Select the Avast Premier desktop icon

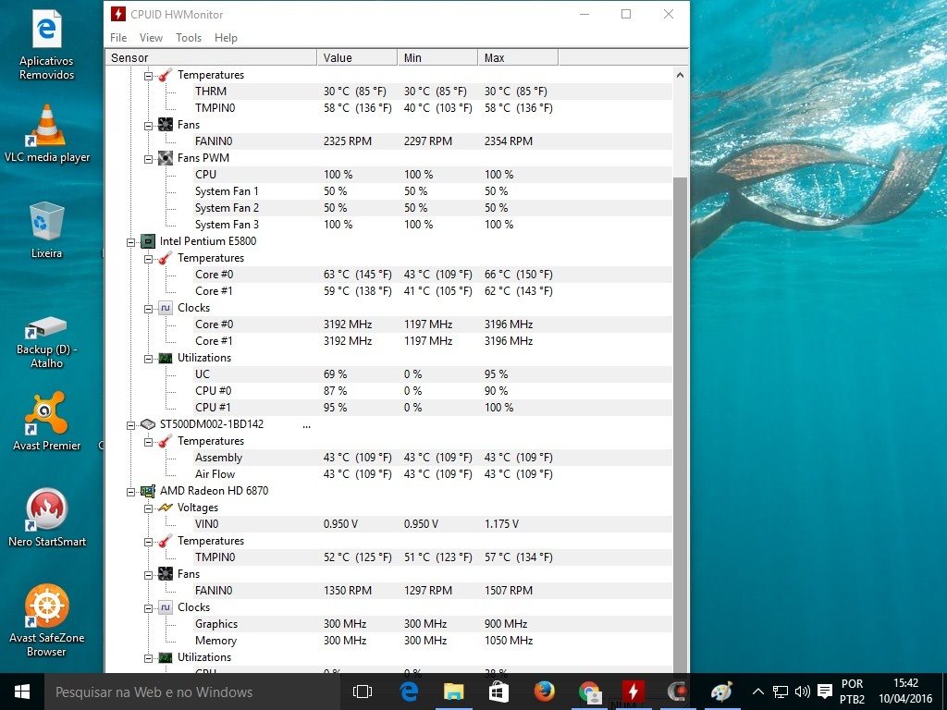coord(46,422)
